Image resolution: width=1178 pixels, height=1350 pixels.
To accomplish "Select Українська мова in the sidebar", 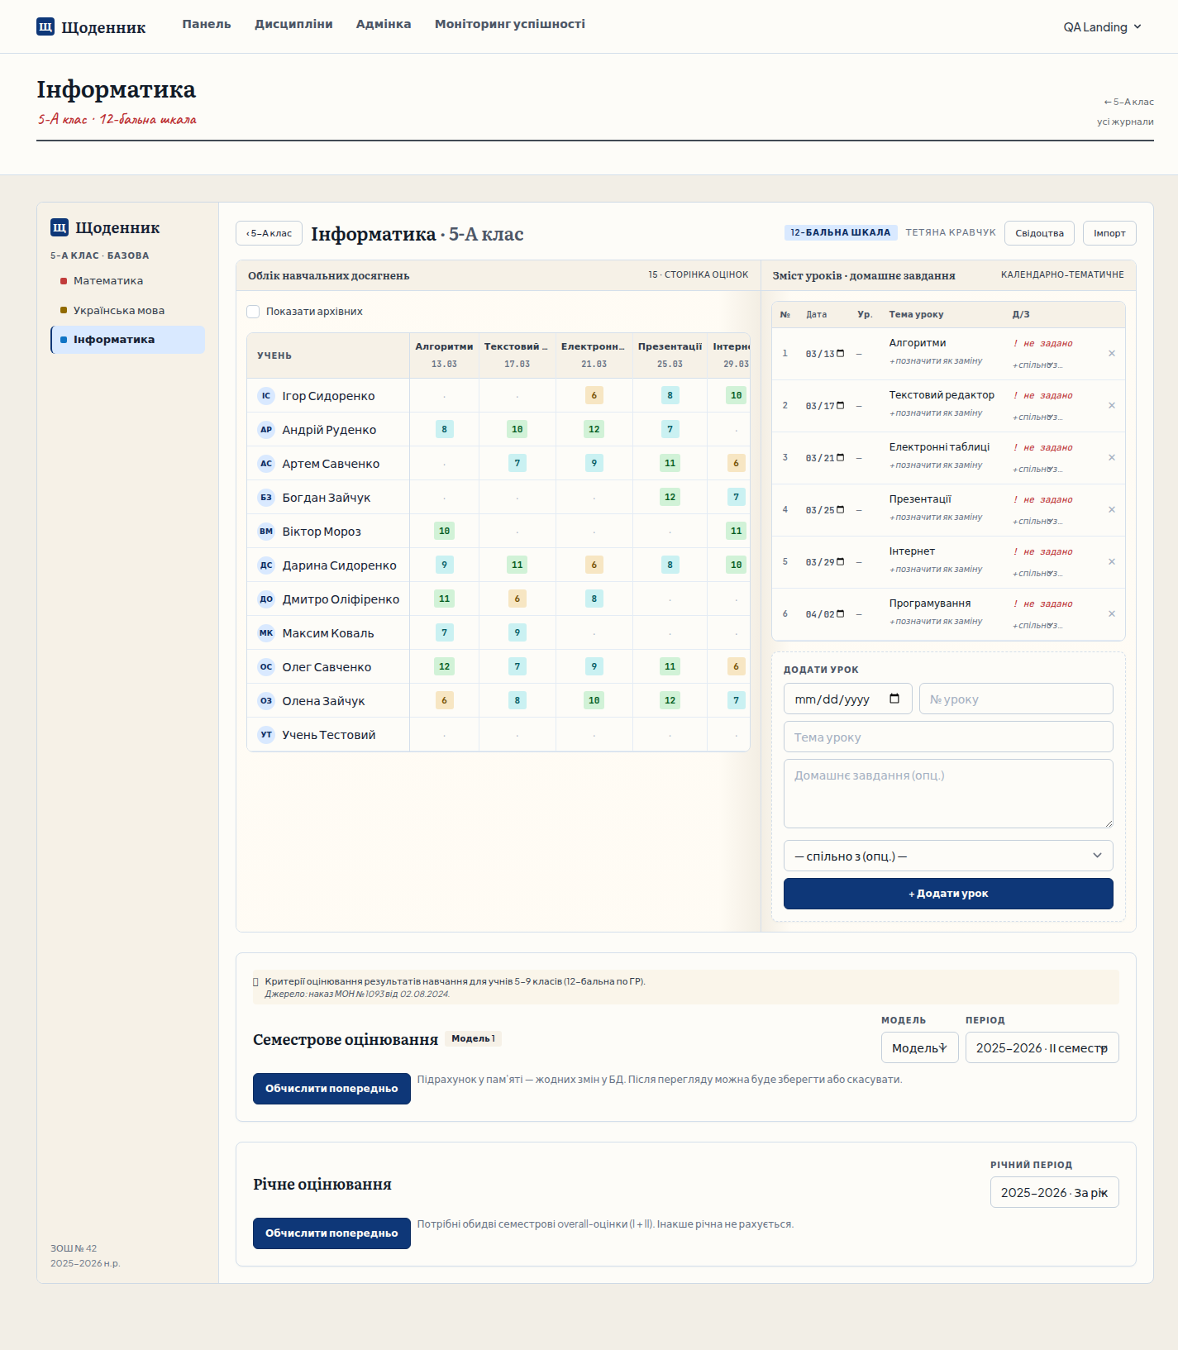I will coord(127,310).
